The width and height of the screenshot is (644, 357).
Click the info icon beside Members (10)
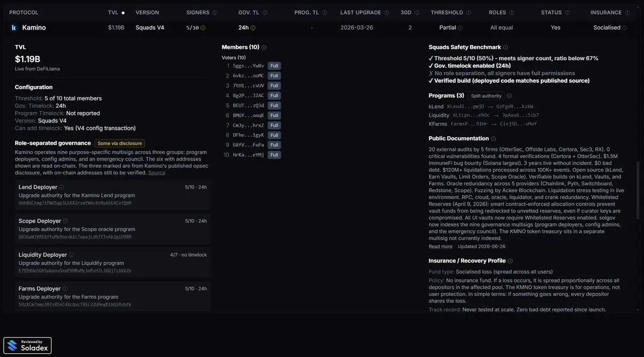(x=264, y=48)
